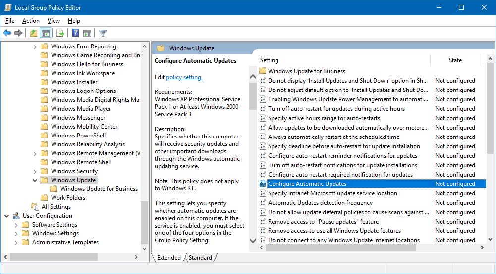Click the Windows Installer folder icon
This screenshot has height=274, width=496.
point(44,82)
